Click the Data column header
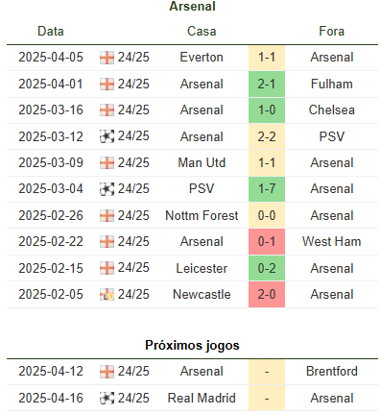This screenshot has height=414, width=381. coord(51,31)
